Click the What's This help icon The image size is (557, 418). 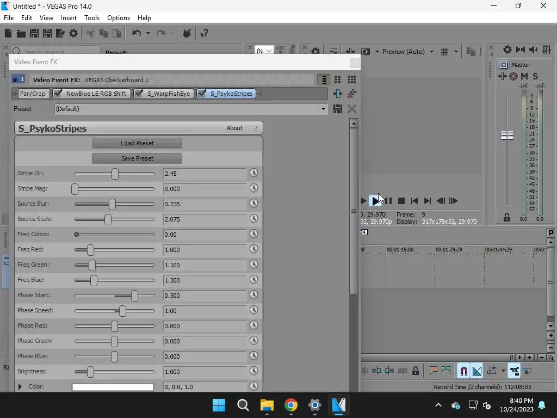pyautogui.click(x=205, y=33)
